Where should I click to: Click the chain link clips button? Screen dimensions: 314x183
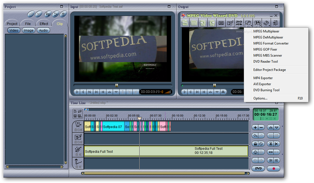pyautogui.click(x=271, y=152)
